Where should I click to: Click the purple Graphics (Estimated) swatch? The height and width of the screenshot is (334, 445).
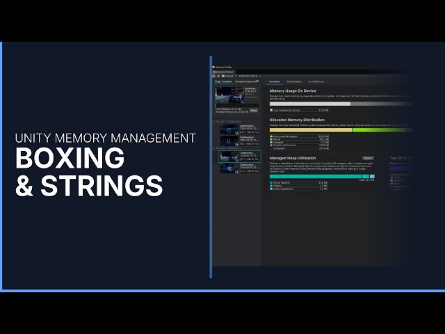pos(271,145)
